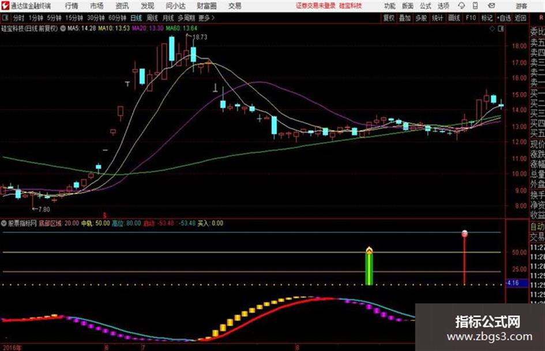This screenshot has width=545, height=351.
Task: Click the 多股 multi-stock button
Action: pos(421,18)
